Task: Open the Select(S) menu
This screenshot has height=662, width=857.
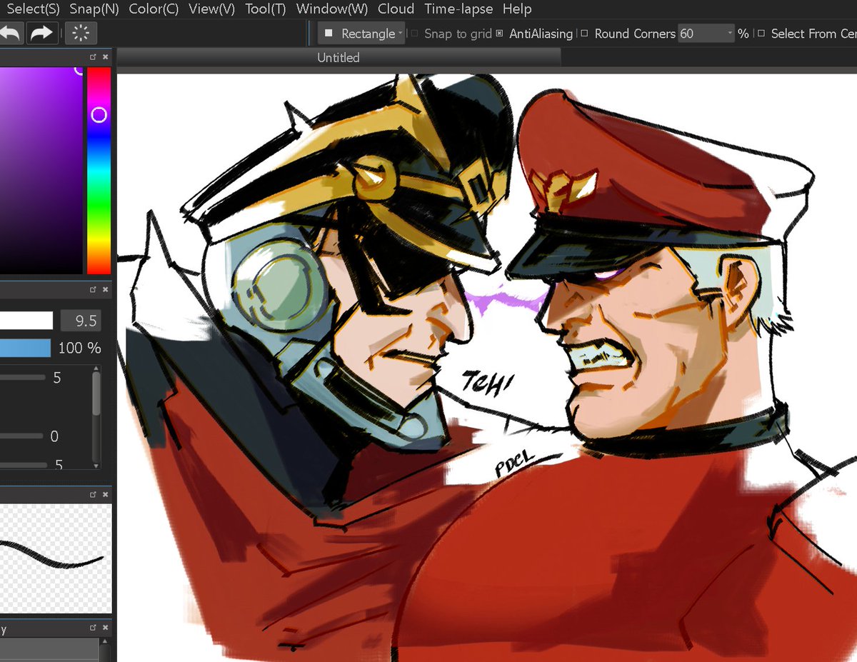Action: pos(33,9)
